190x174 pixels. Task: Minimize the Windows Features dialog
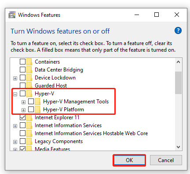[x=137, y=15]
